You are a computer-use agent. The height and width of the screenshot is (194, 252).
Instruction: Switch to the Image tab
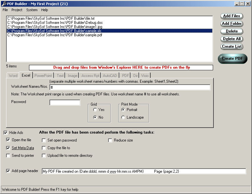point(72,76)
